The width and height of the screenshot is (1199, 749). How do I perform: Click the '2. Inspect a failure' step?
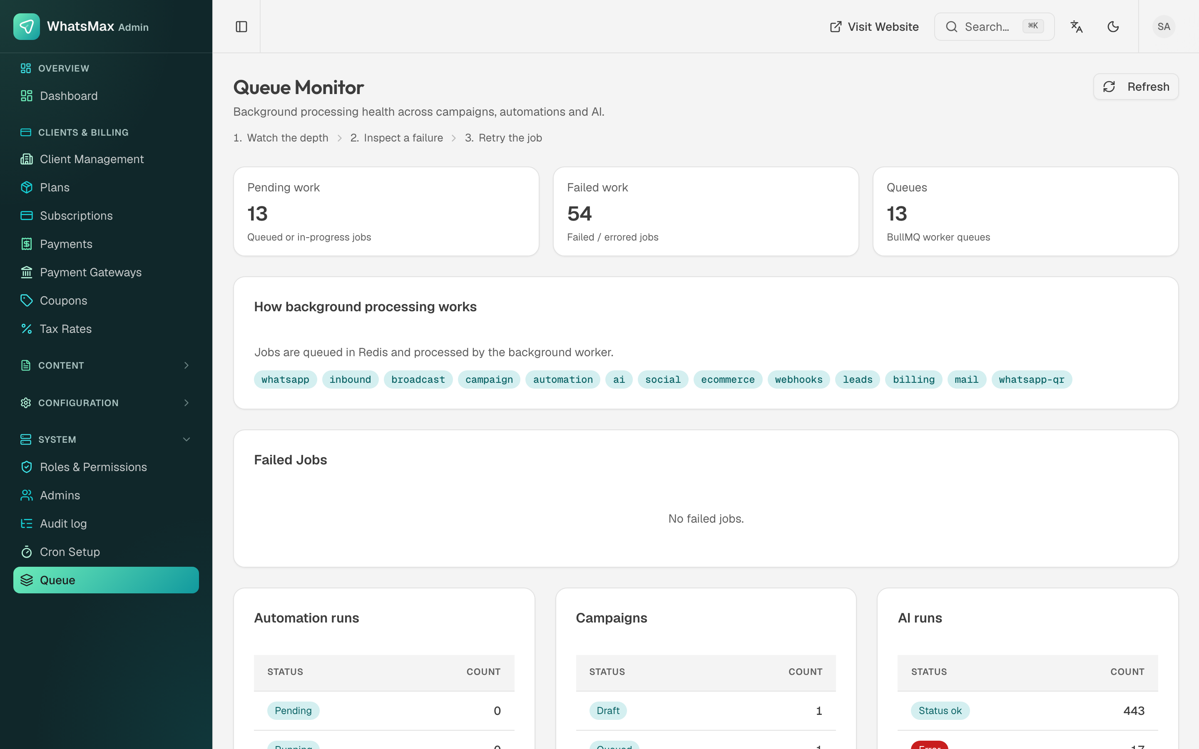396,138
